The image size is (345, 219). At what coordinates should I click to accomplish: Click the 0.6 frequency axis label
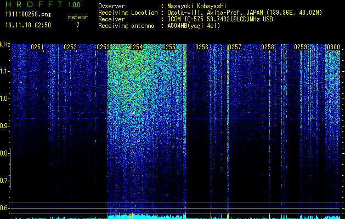[4, 208]
